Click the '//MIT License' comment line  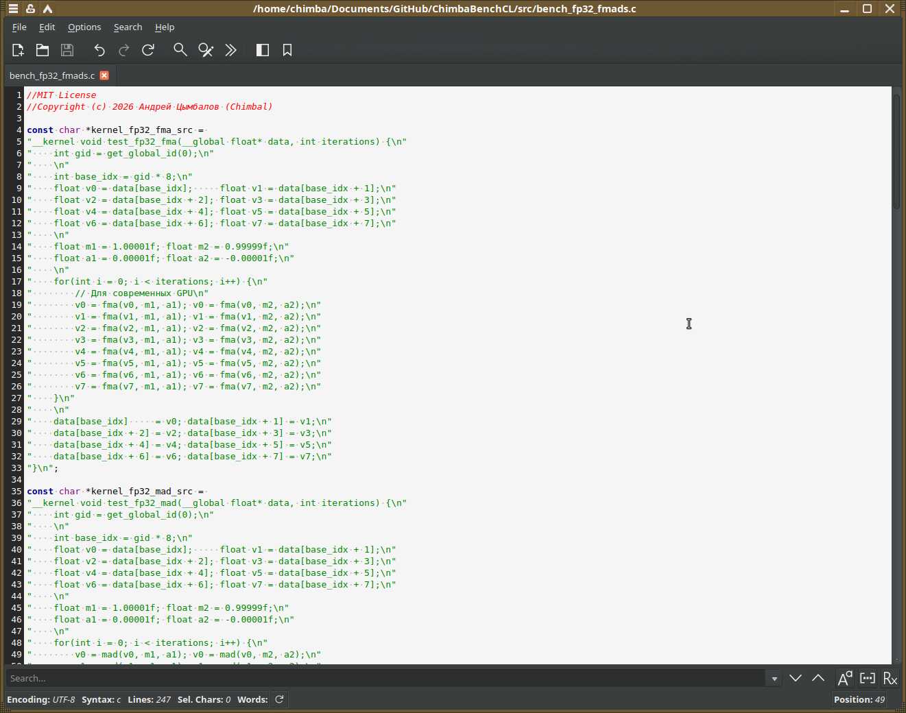tap(61, 95)
